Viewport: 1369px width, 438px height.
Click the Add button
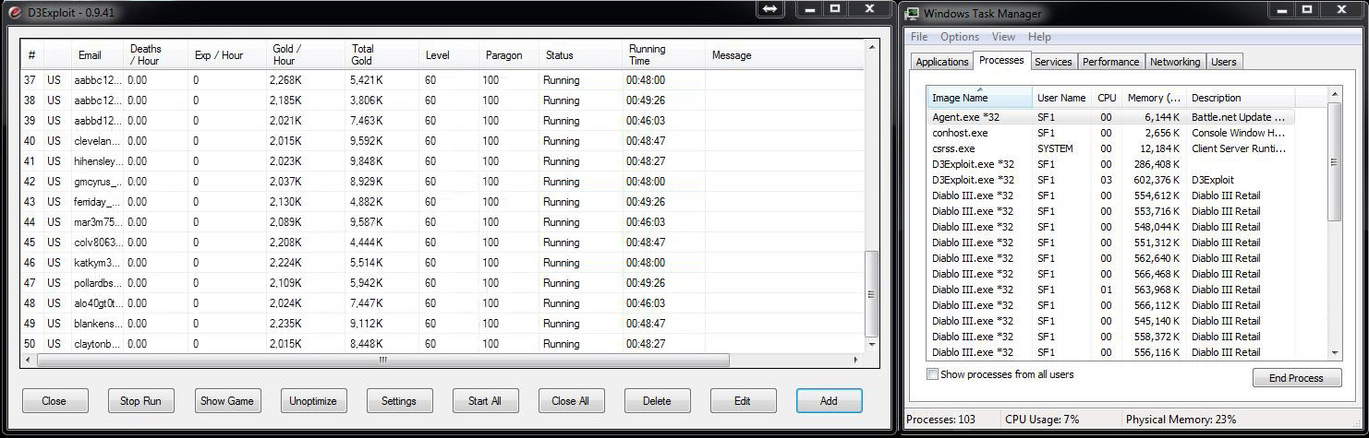(x=829, y=400)
